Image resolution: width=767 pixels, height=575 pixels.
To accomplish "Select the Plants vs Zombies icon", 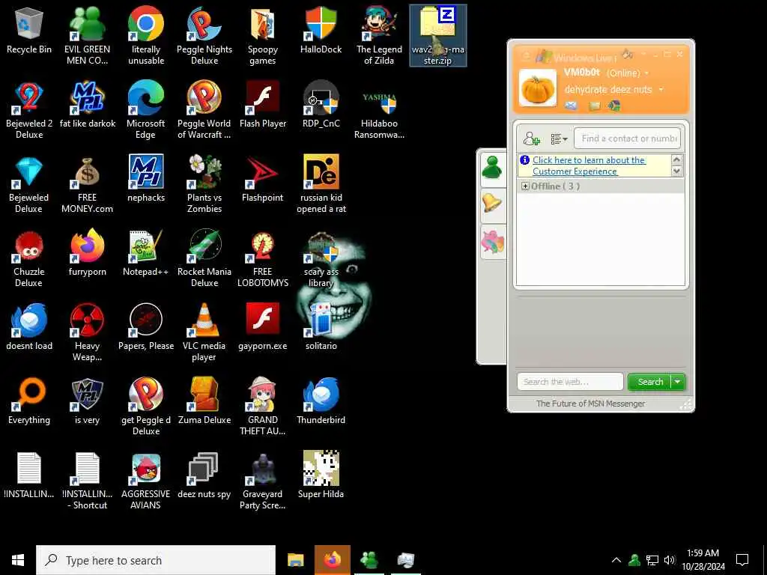I will click(x=204, y=185).
